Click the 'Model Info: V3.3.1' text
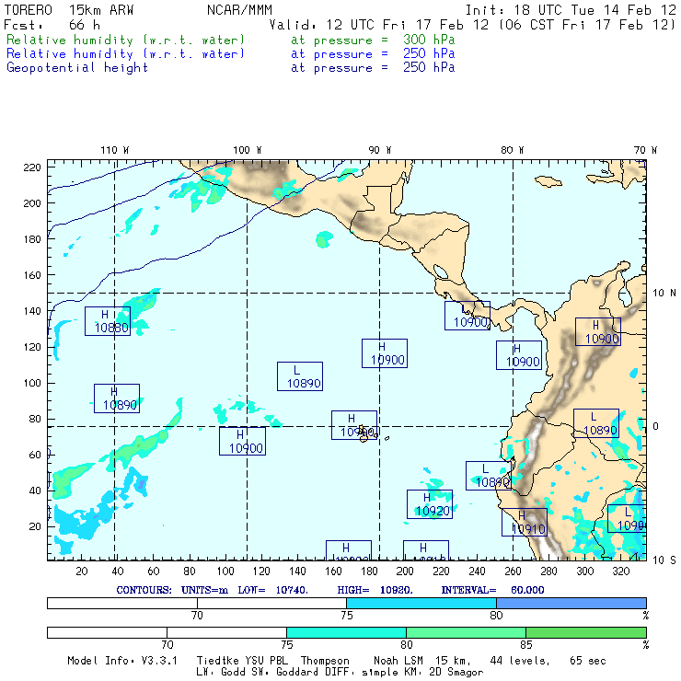Viewport: 681px width, 681px height. [x=122, y=661]
